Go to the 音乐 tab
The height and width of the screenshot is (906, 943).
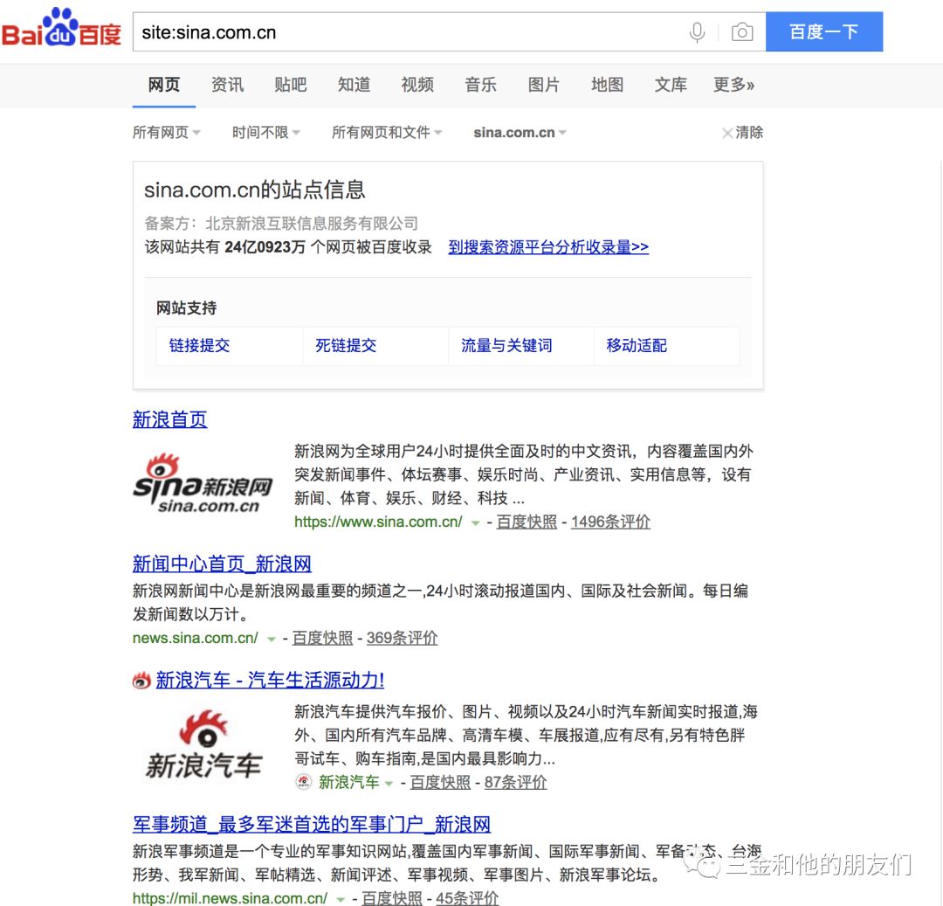(x=480, y=85)
